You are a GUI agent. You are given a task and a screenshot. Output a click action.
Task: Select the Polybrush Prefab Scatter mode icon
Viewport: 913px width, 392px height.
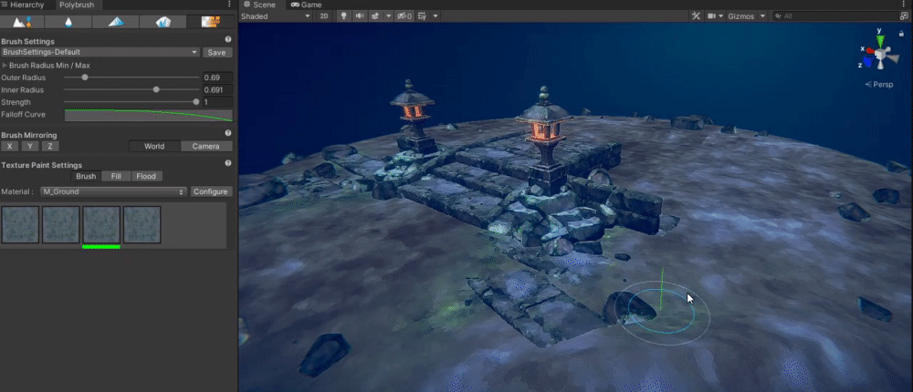[x=163, y=21]
